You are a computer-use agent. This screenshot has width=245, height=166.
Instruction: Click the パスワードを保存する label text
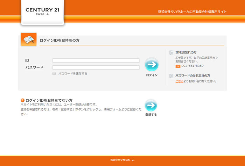coord(73,74)
